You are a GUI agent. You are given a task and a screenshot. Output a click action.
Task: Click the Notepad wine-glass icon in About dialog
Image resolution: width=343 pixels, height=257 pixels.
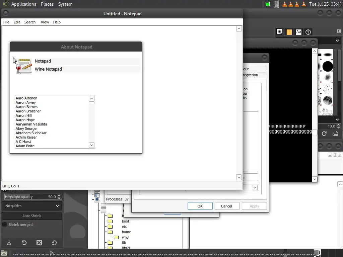24,66
